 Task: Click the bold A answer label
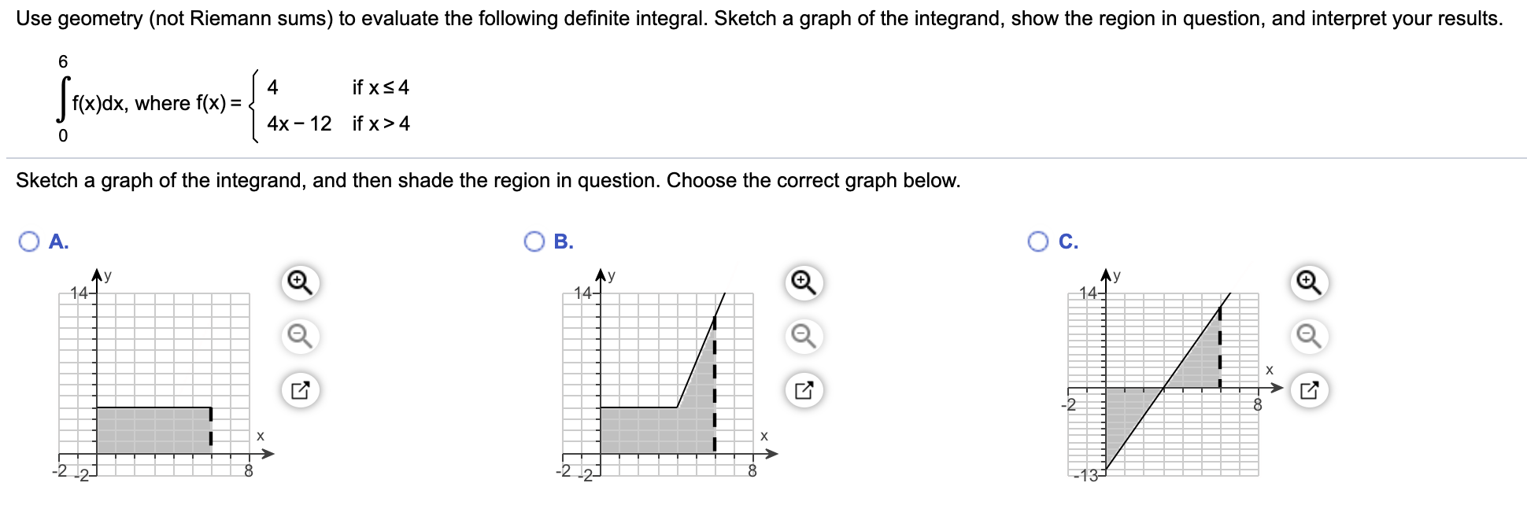(59, 242)
